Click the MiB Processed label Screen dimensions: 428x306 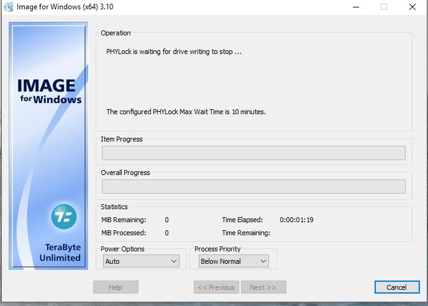(x=124, y=233)
